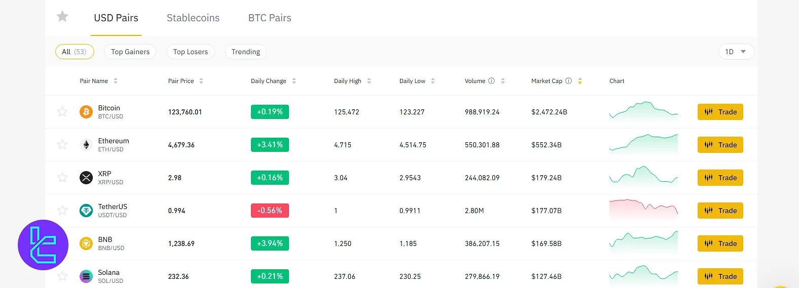
Task: Sort by Pair Price column
Action: pos(186,81)
